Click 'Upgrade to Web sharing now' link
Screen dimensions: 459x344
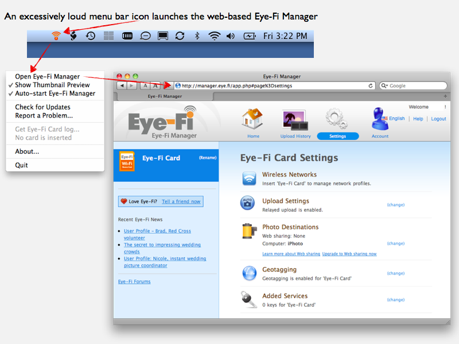349,254
